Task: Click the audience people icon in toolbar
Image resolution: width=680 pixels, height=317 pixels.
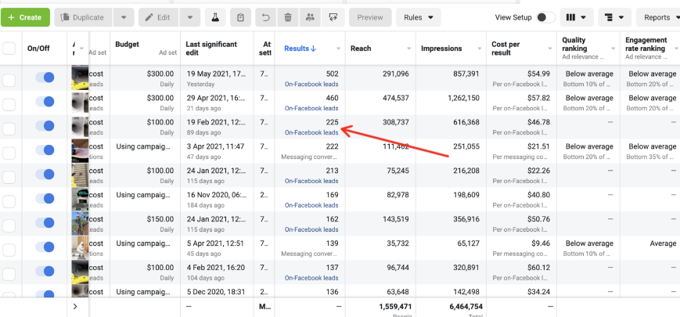Action: [x=311, y=17]
